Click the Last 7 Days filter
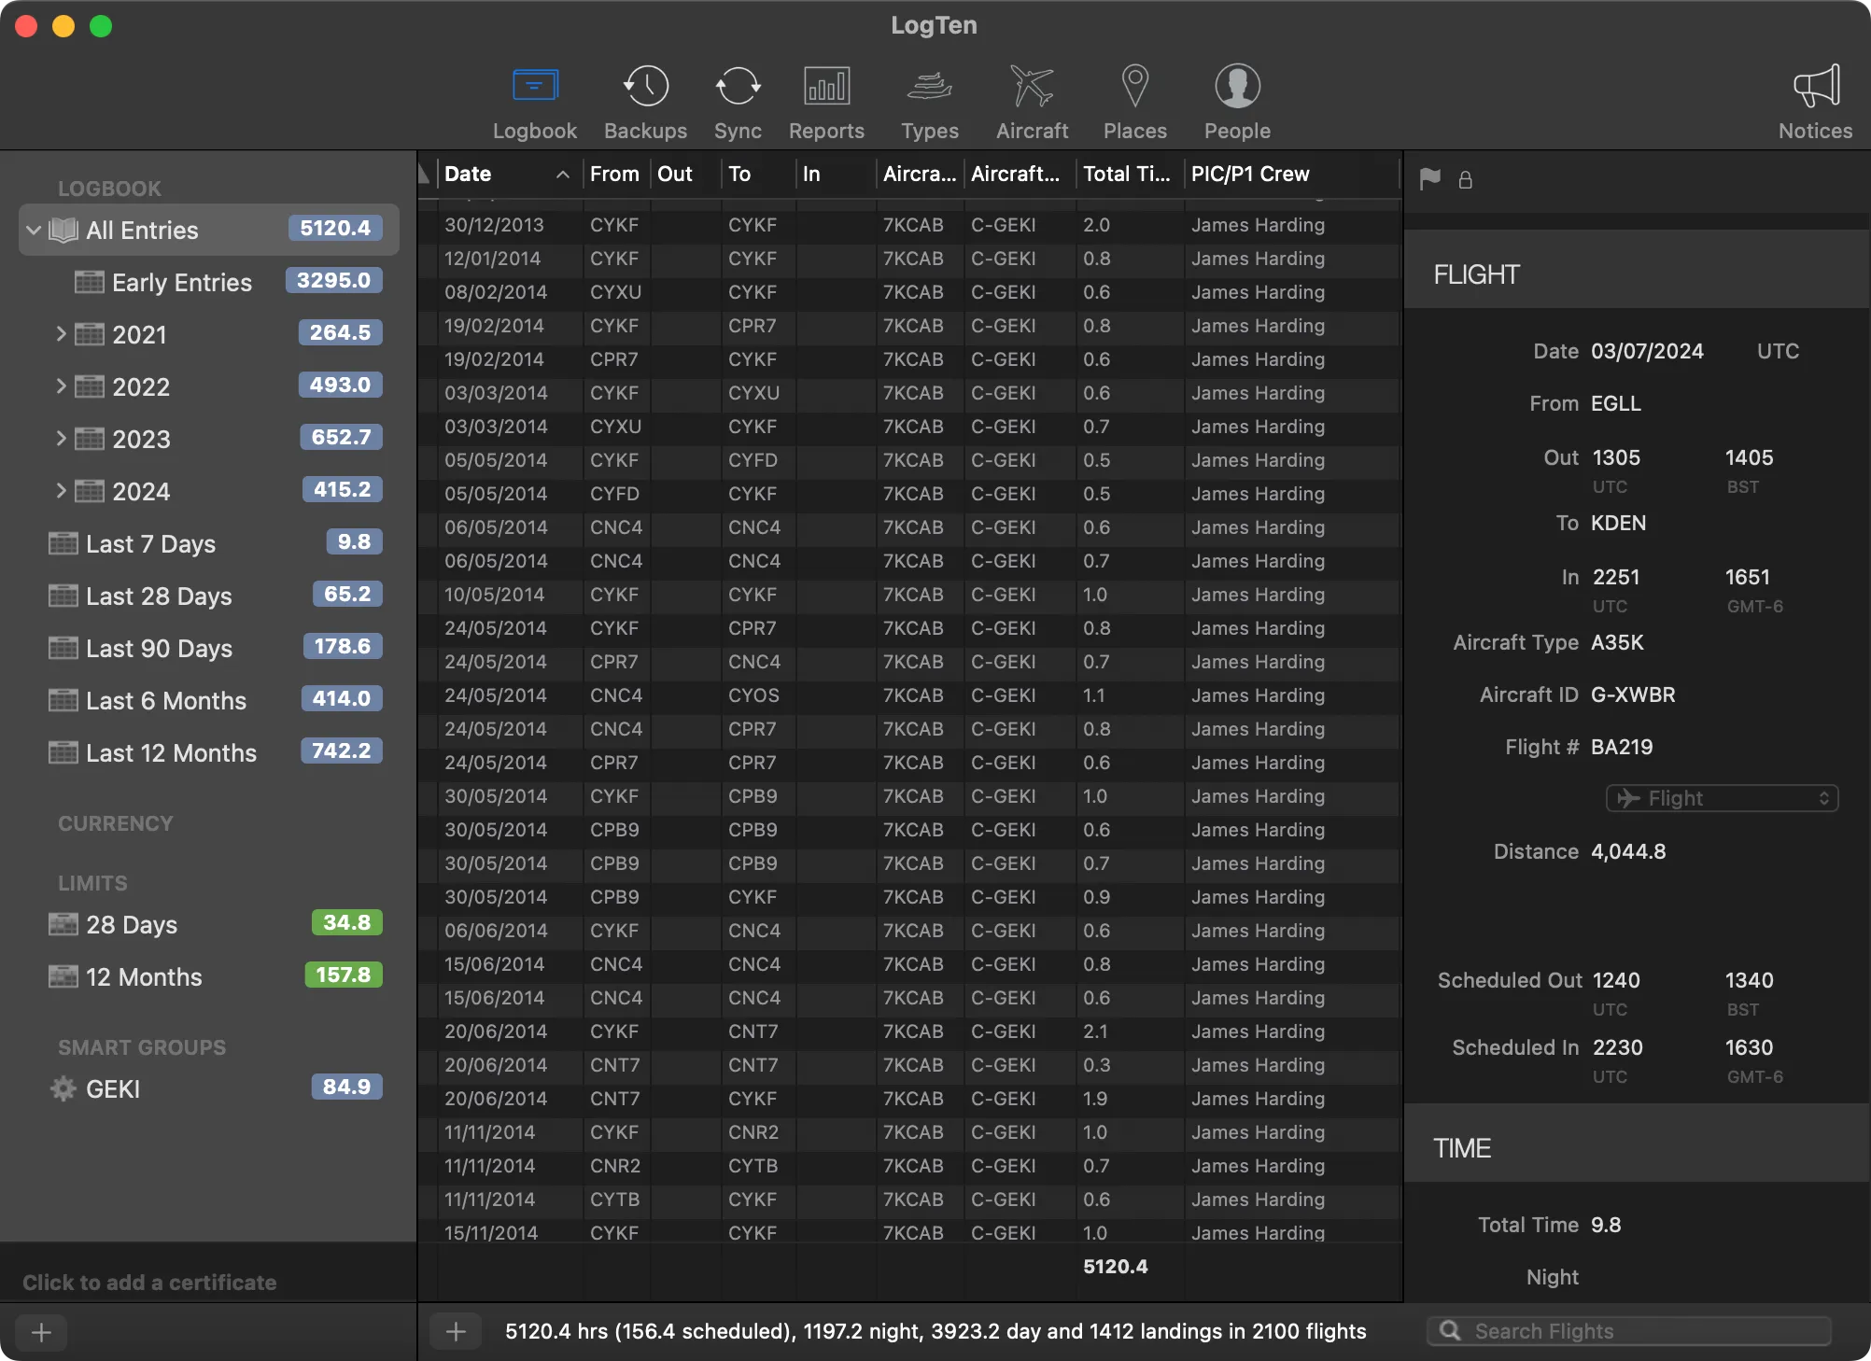Image resolution: width=1871 pixels, height=1361 pixels. click(149, 541)
